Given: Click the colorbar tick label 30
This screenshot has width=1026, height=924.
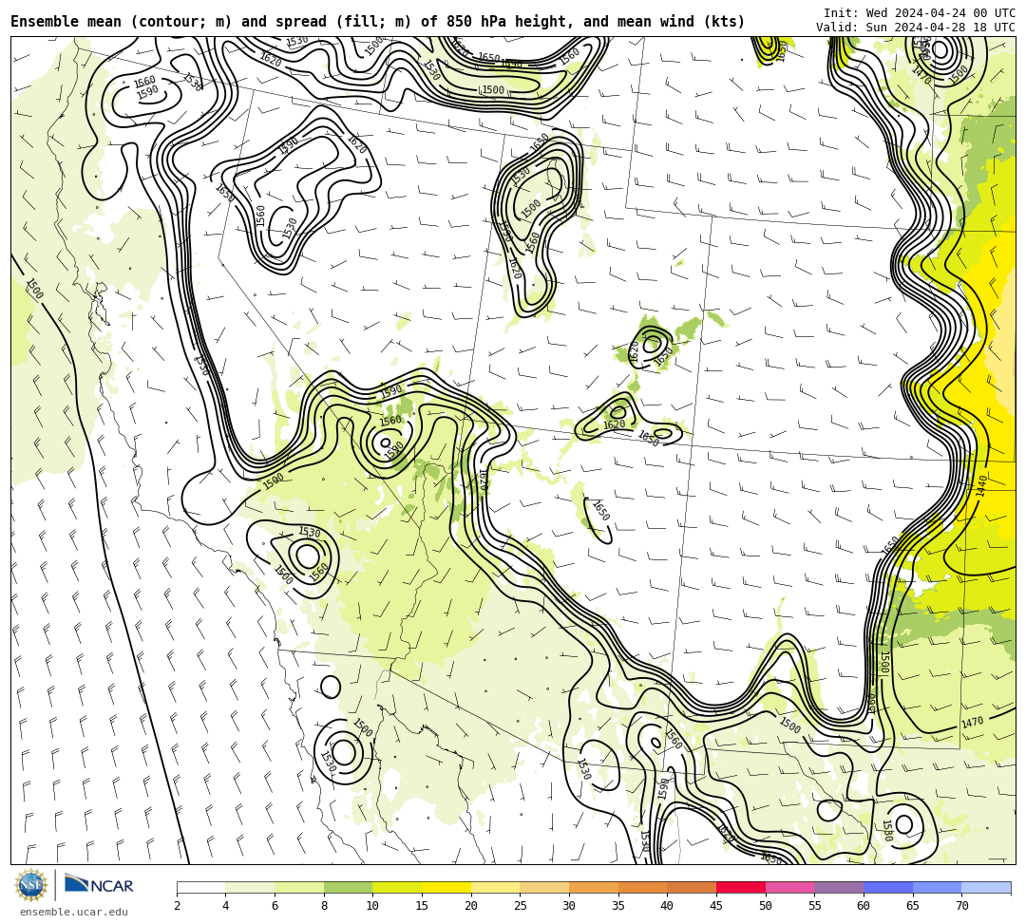Looking at the screenshot, I should click(x=569, y=906).
